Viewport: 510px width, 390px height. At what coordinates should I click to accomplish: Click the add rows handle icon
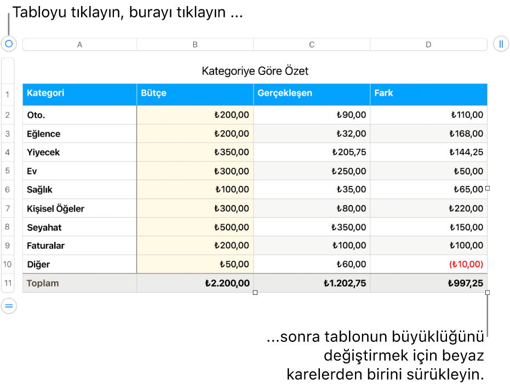coord(9,306)
